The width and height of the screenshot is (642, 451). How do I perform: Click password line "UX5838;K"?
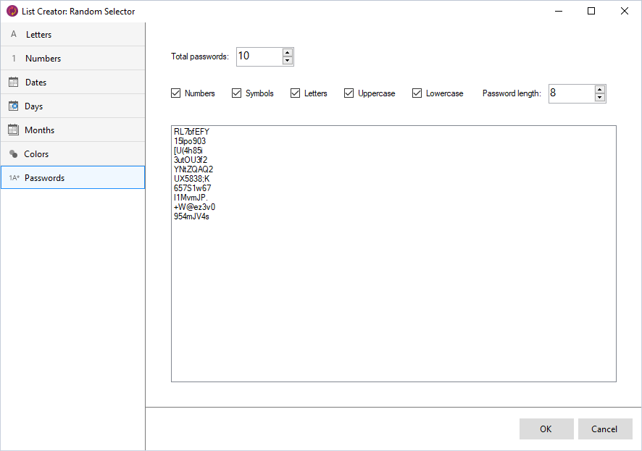pos(191,179)
